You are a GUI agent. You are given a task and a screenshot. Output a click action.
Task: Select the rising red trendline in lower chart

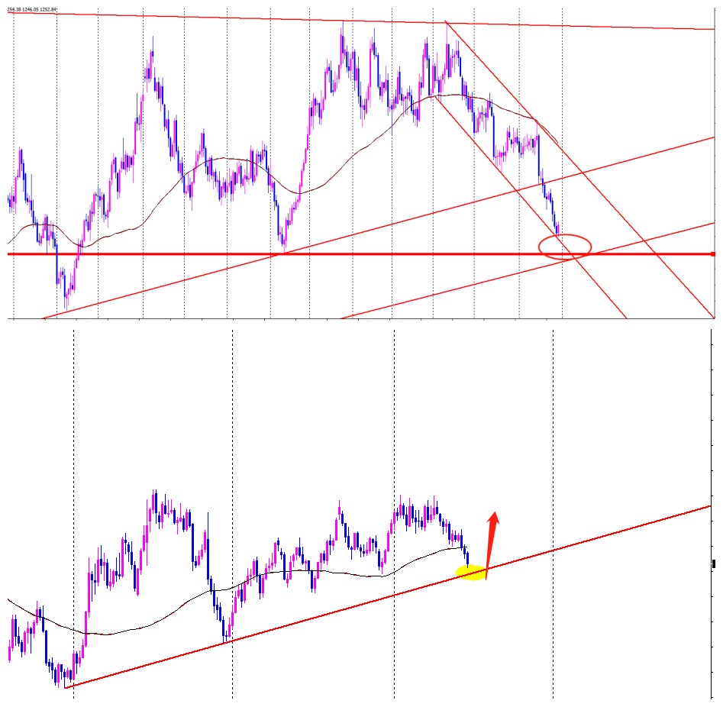(389, 597)
